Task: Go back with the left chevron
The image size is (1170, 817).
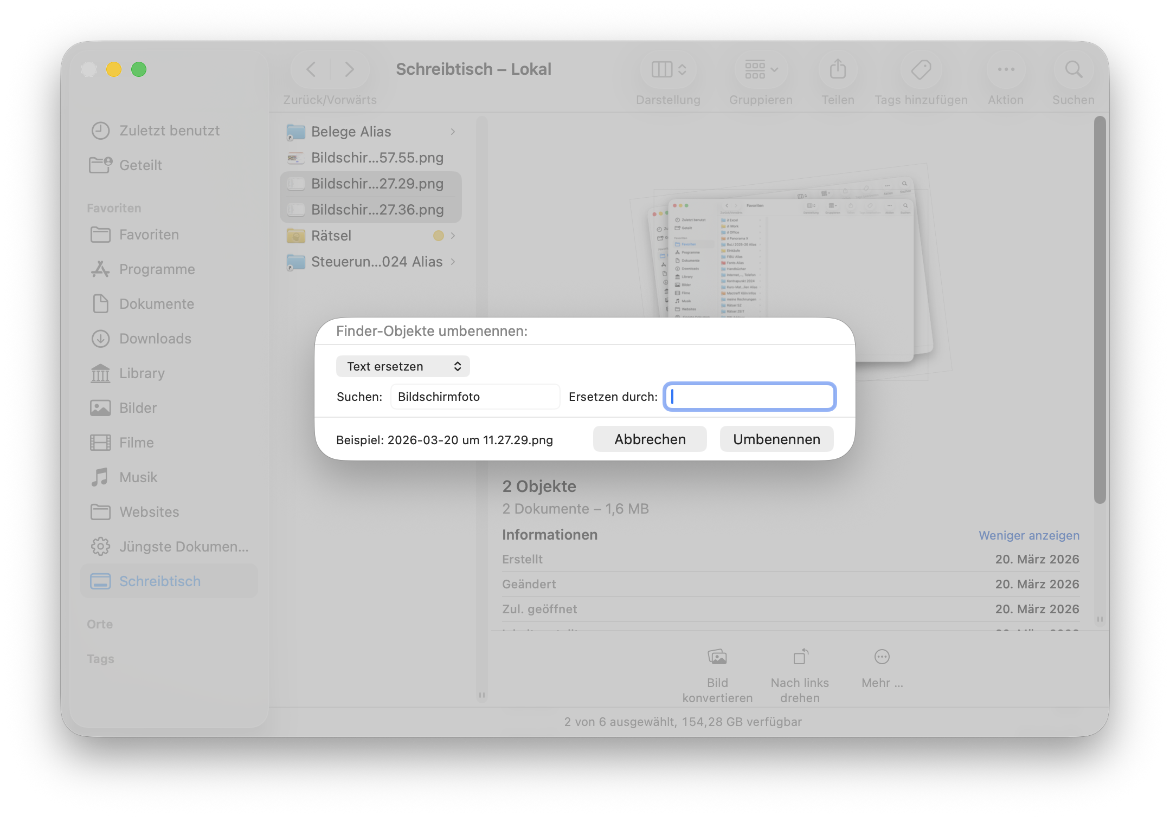Action: 311,69
